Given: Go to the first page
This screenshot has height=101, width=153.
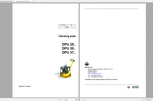Looking at the screenshot, I should tap(59, 100).
